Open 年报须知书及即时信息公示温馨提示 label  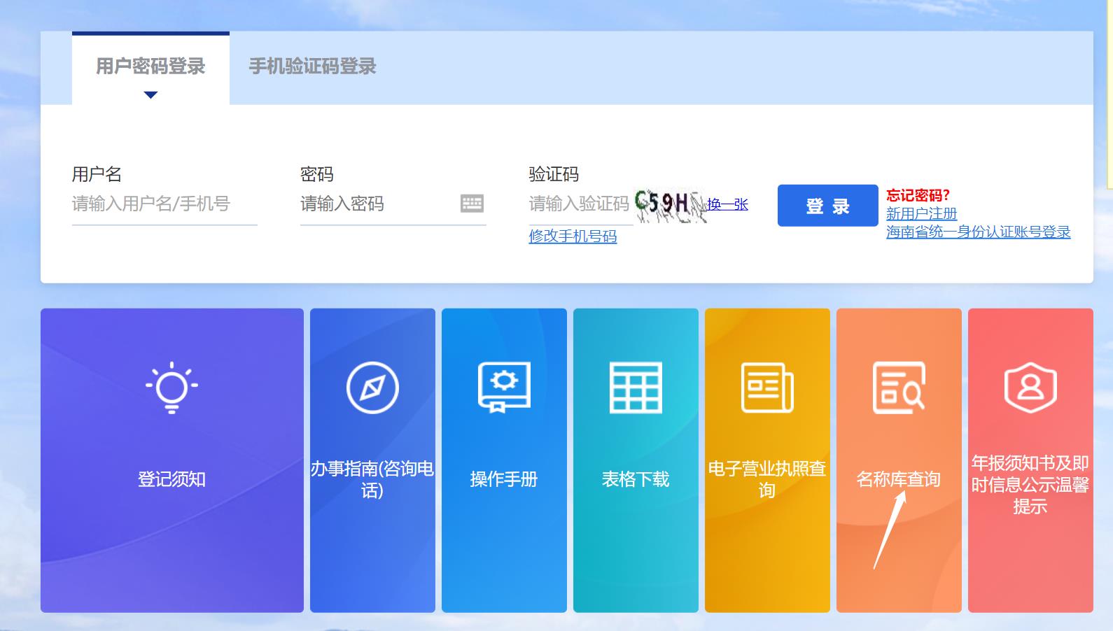pyautogui.click(x=1030, y=484)
